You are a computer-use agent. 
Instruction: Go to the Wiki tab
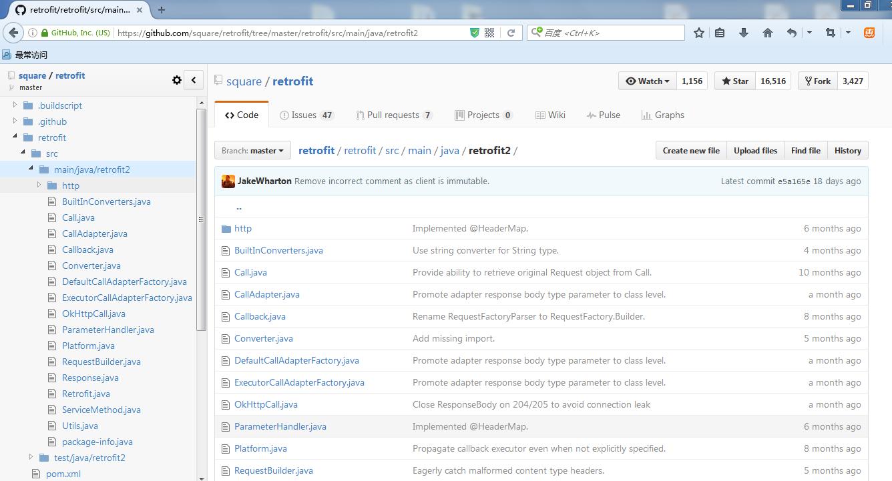pyautogui.click(x=550, y=115)
